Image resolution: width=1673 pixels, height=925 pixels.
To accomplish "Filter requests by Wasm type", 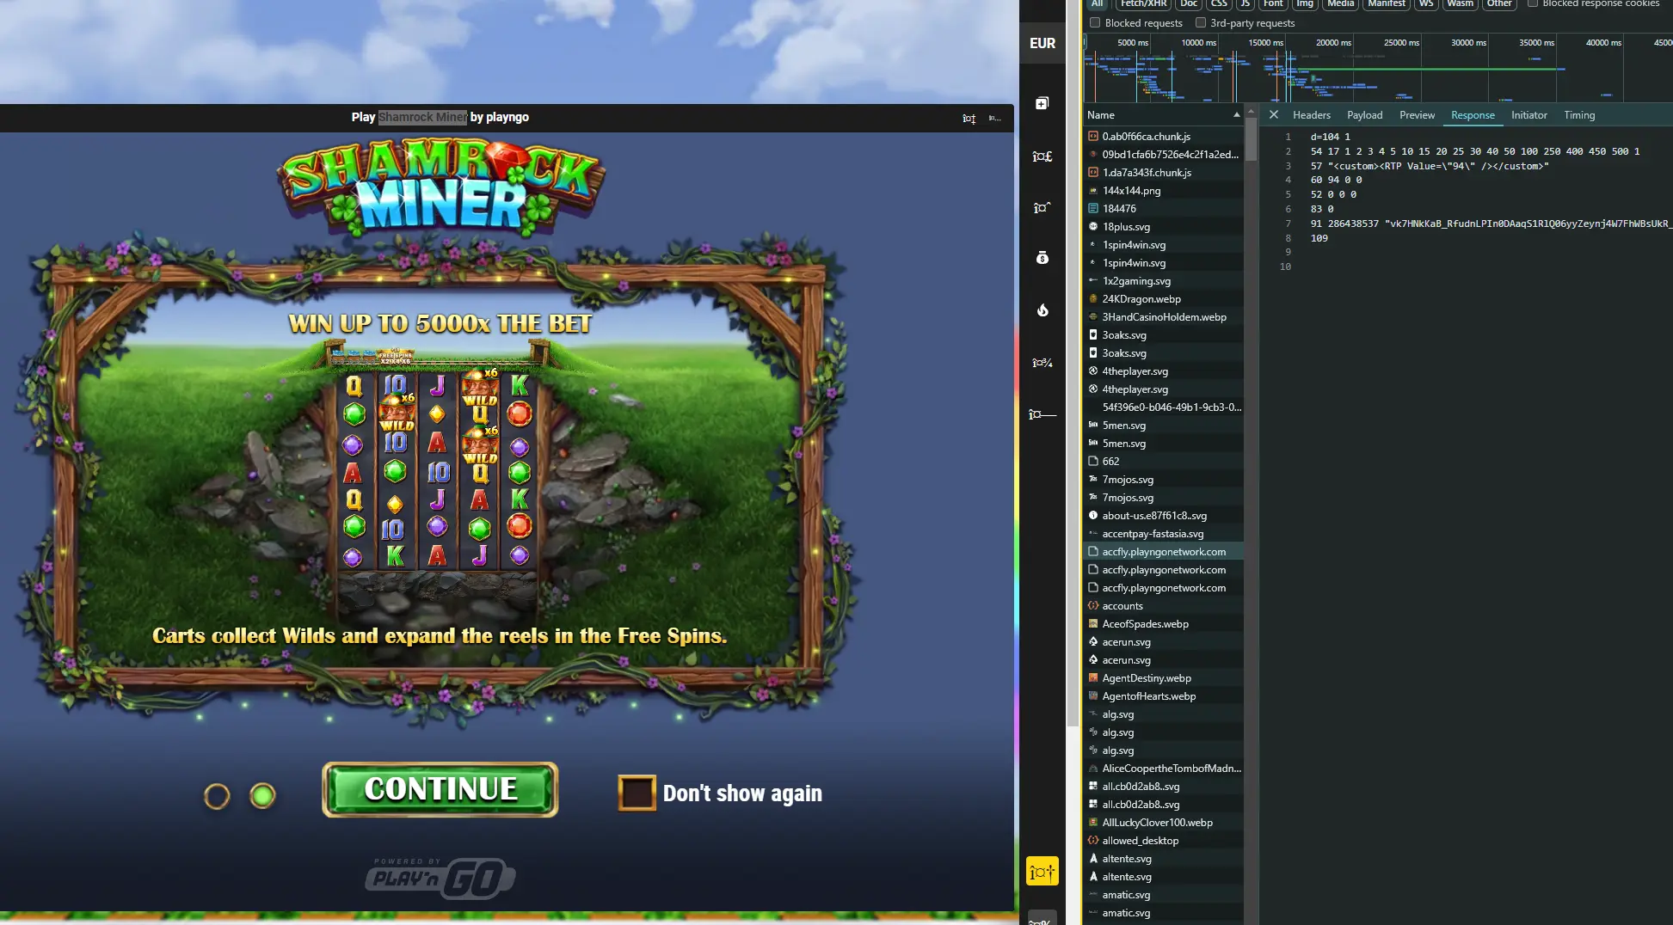I will pyautogui.click(x=1460, y=4).
